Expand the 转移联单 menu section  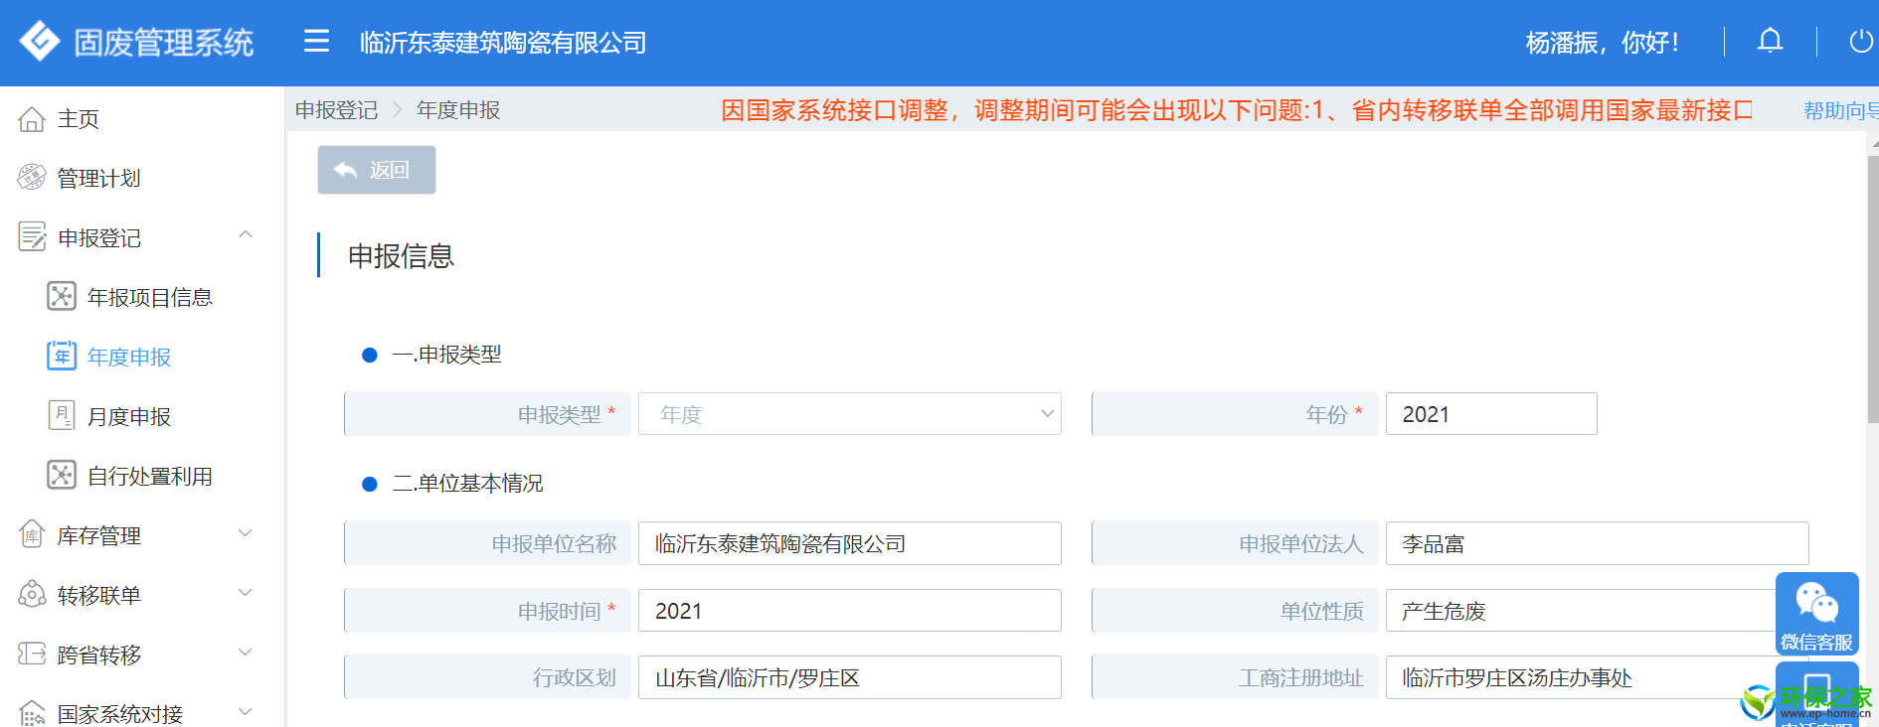coord(246,594)
